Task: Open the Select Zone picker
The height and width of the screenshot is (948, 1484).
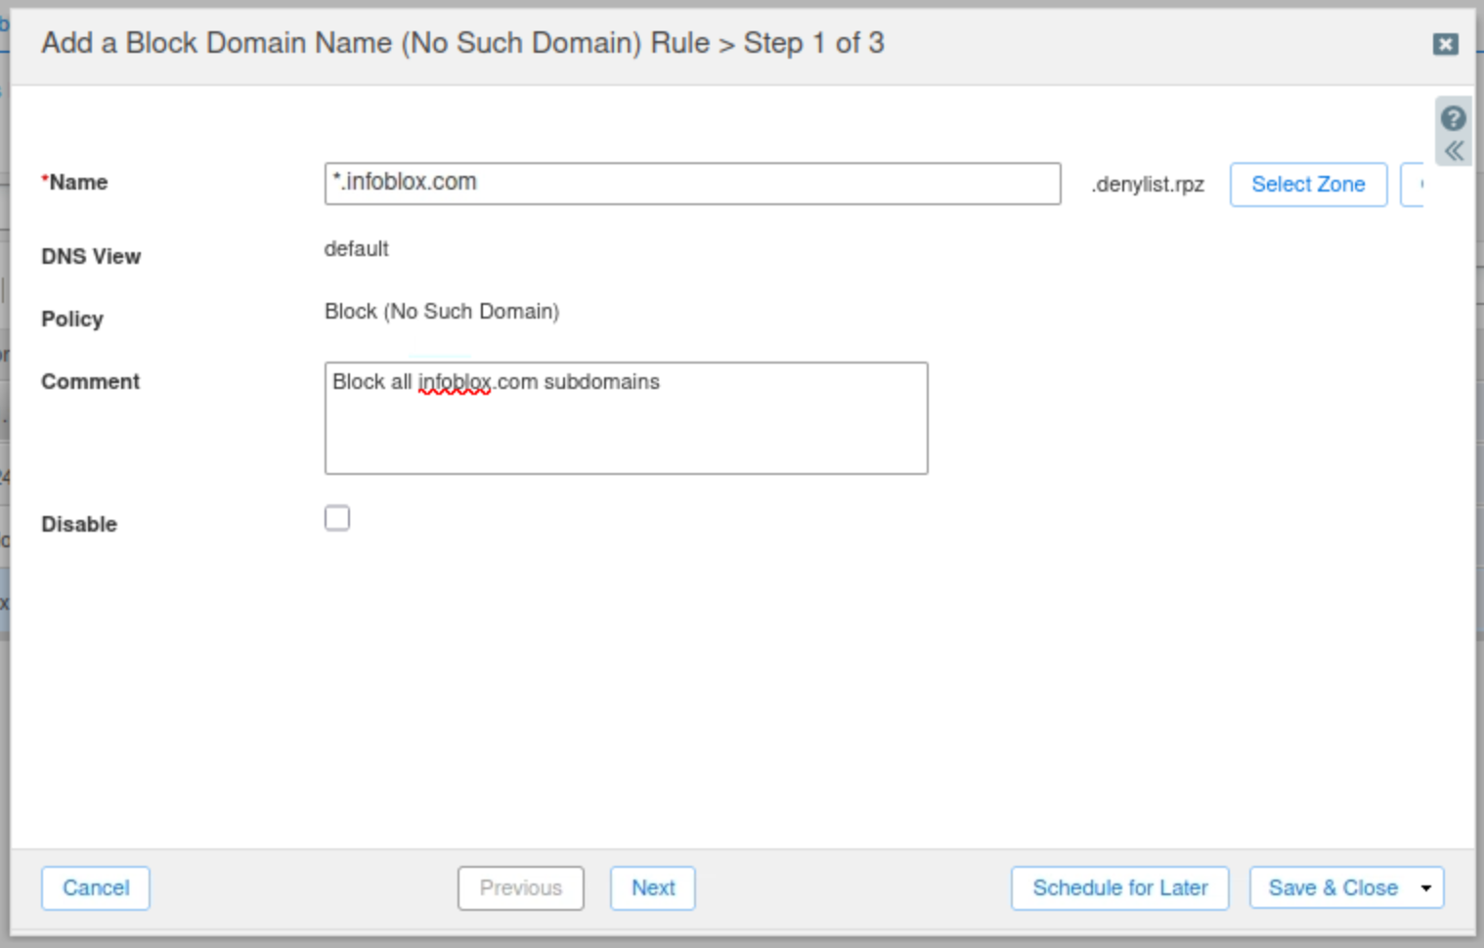Action: click(x=1308, y=185)
